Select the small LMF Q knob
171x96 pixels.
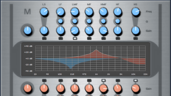[75, 21]
